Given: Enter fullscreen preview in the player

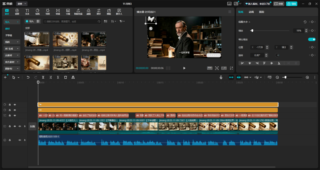Looking at the screenshot, I should tap(231, 68).
